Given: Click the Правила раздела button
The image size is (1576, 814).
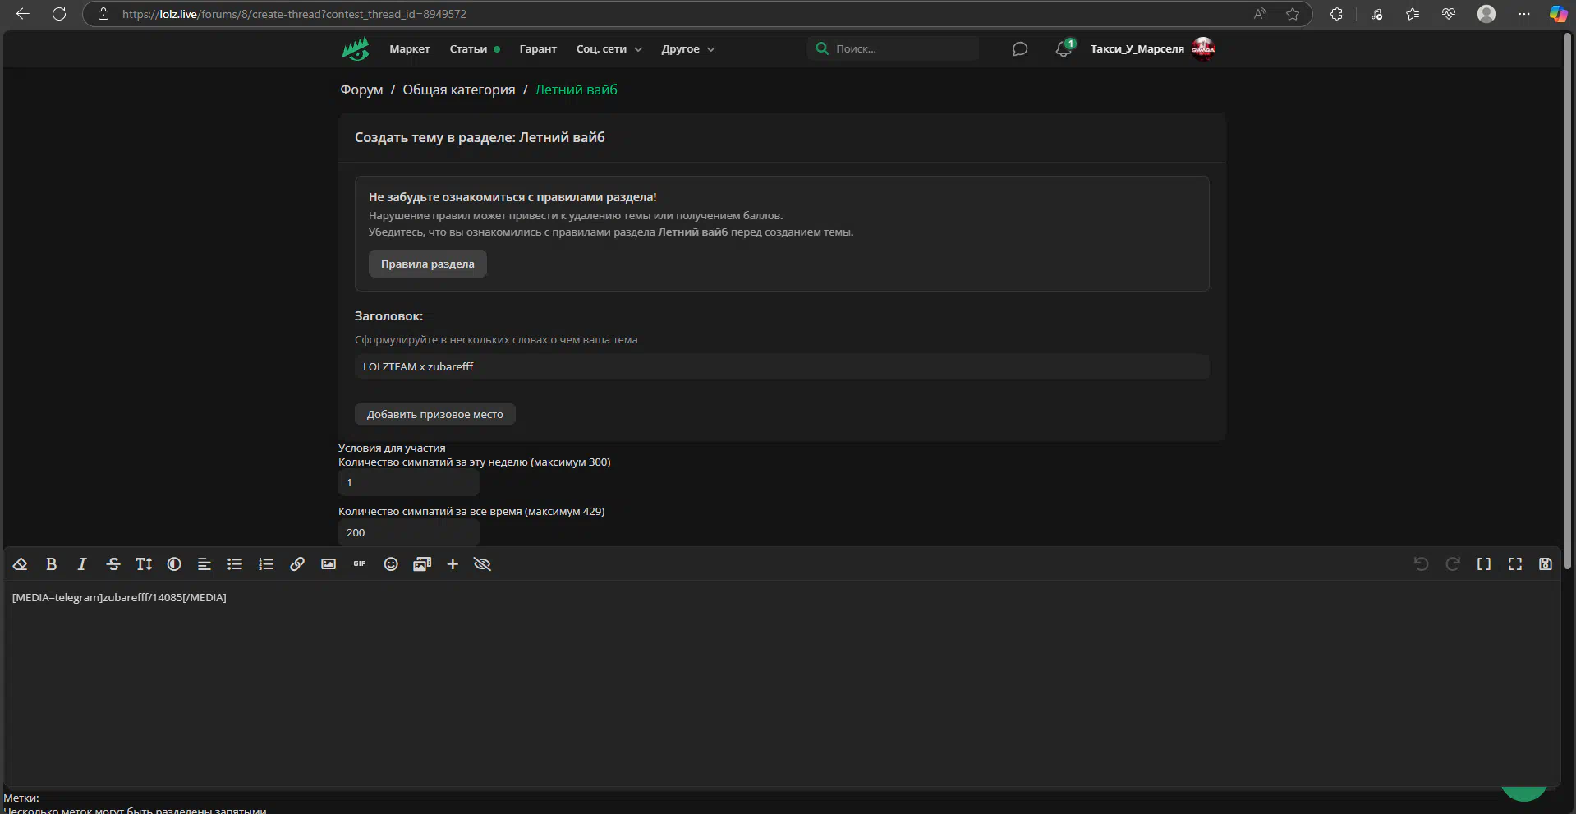Looking at the screenshot, I should pyautogui.click(x=428, y=264).
